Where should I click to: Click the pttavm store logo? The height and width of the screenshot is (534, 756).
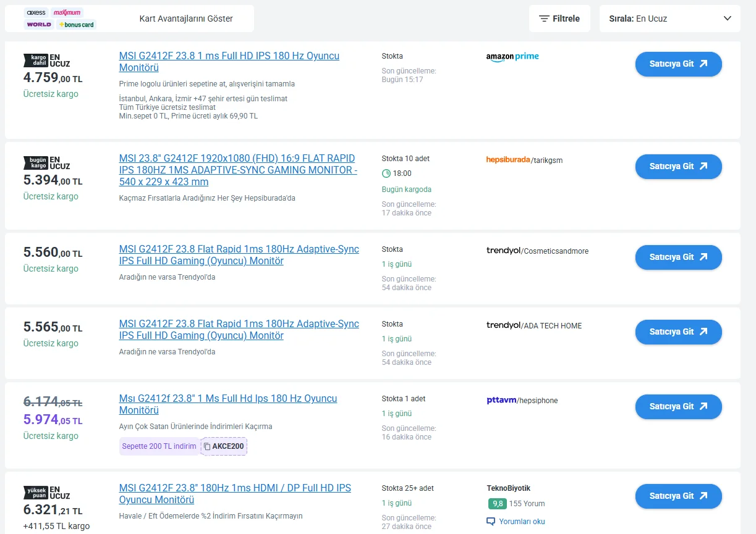click(501, 400)
